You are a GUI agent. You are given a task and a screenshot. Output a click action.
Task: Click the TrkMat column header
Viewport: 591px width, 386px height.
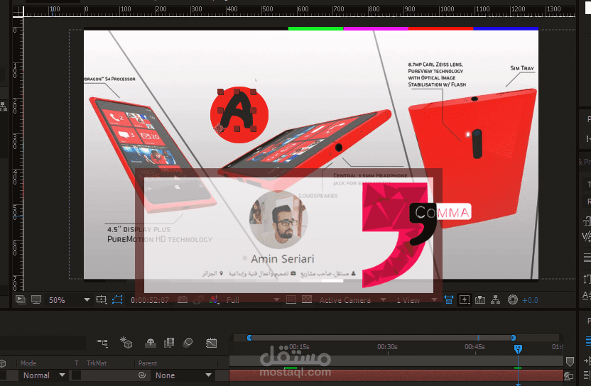coord(97,363)
